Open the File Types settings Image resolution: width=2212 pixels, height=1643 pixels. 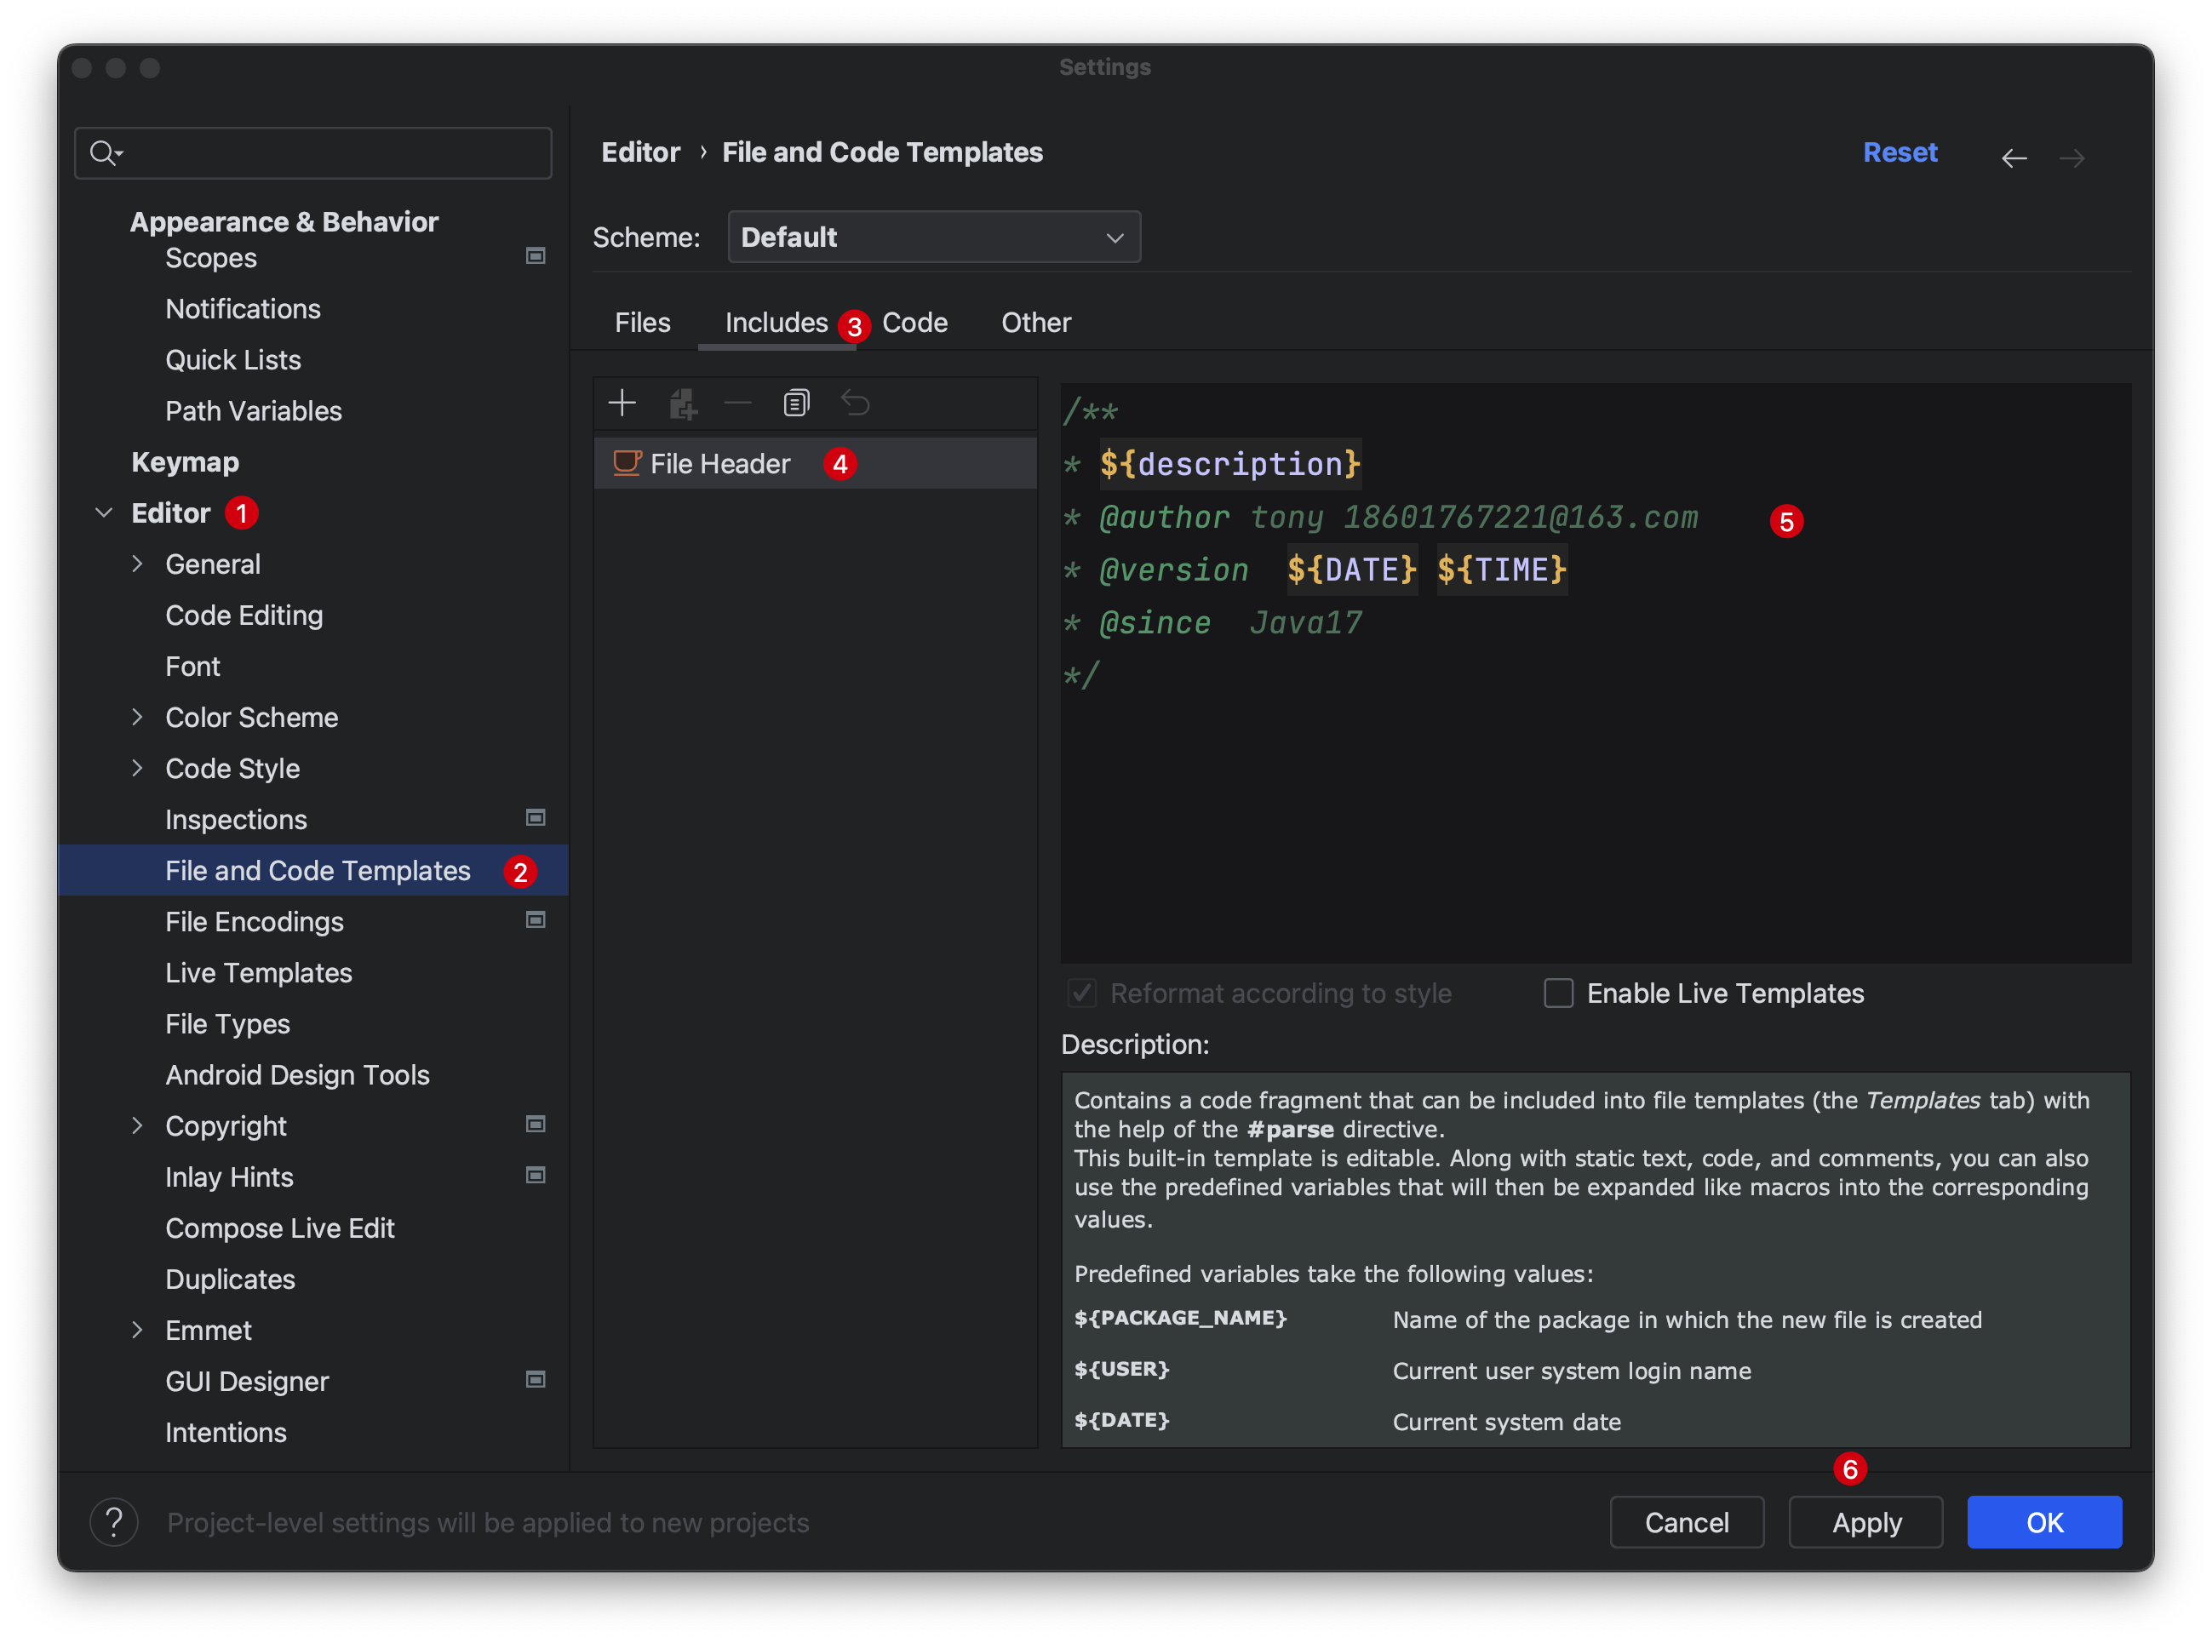click(x=228, y=1023)
